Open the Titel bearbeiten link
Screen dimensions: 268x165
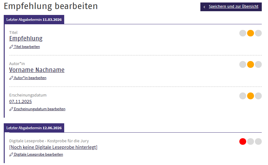coord(27,47)
